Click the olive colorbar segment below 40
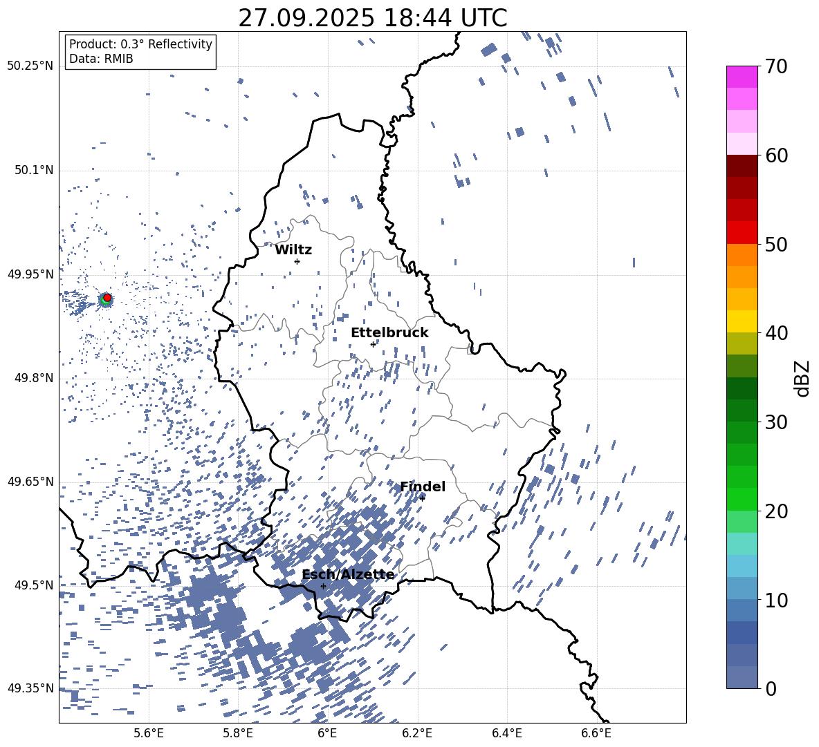The image size is (819, 747). point(742,343)
